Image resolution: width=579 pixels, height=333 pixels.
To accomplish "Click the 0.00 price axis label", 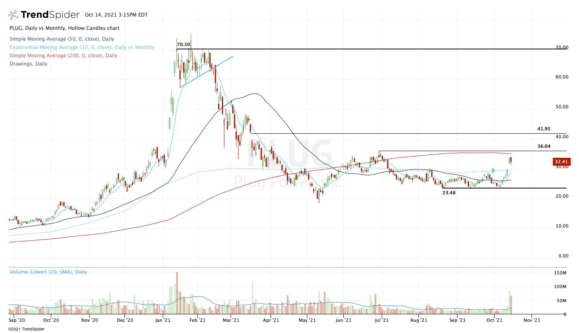I will (563, 256).
